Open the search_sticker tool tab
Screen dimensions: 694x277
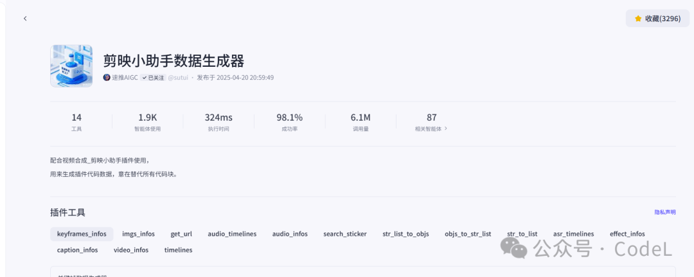[345, 234]
